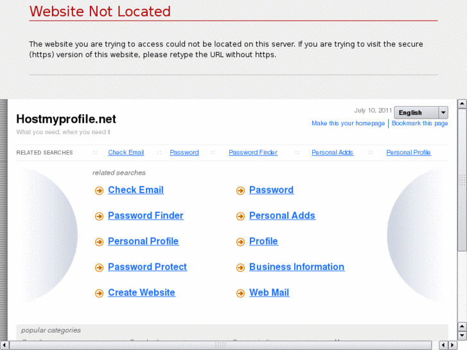Click the orange arrow icon beside Personal Profile
The image size is (467, 350).
99,242
